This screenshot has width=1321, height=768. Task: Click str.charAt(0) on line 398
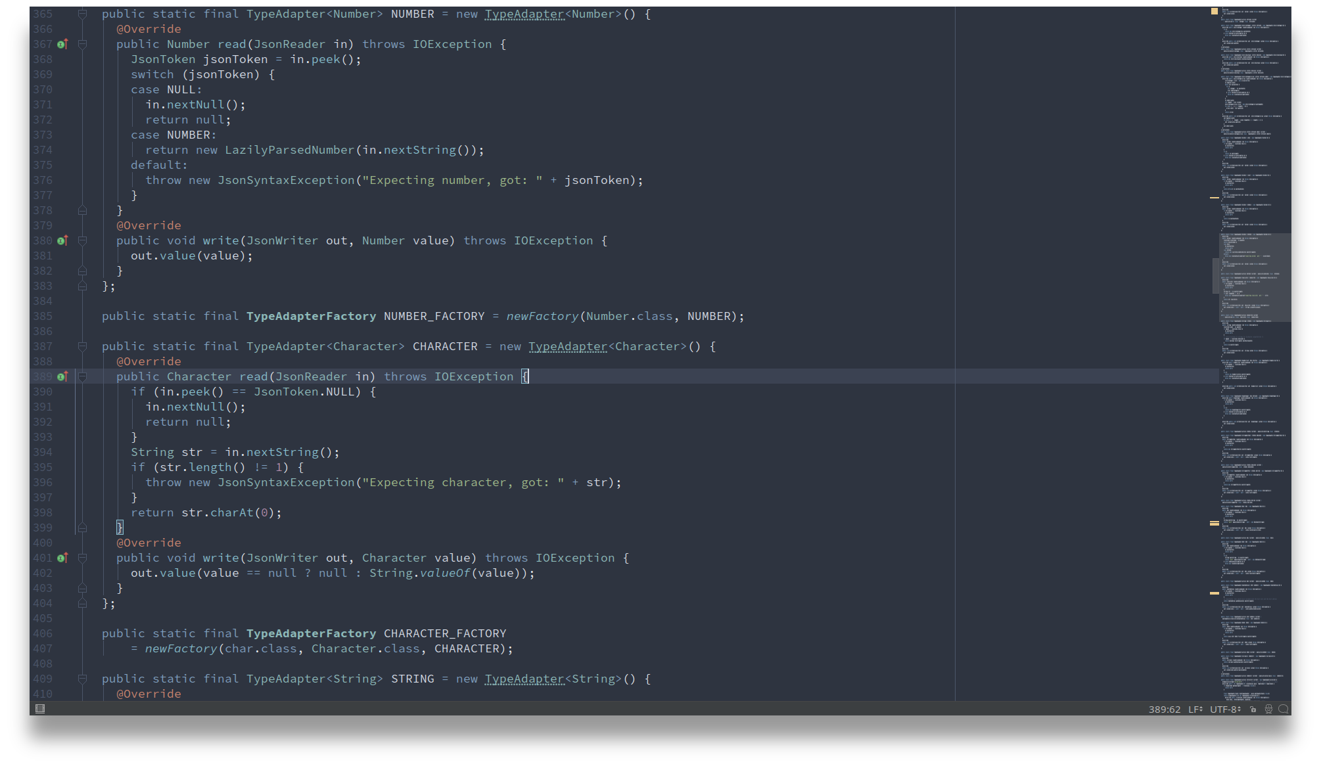coord(228,512)
